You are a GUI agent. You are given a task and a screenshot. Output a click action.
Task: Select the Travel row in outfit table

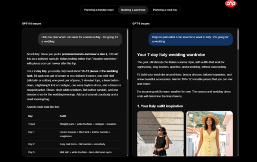pos(74,124)
